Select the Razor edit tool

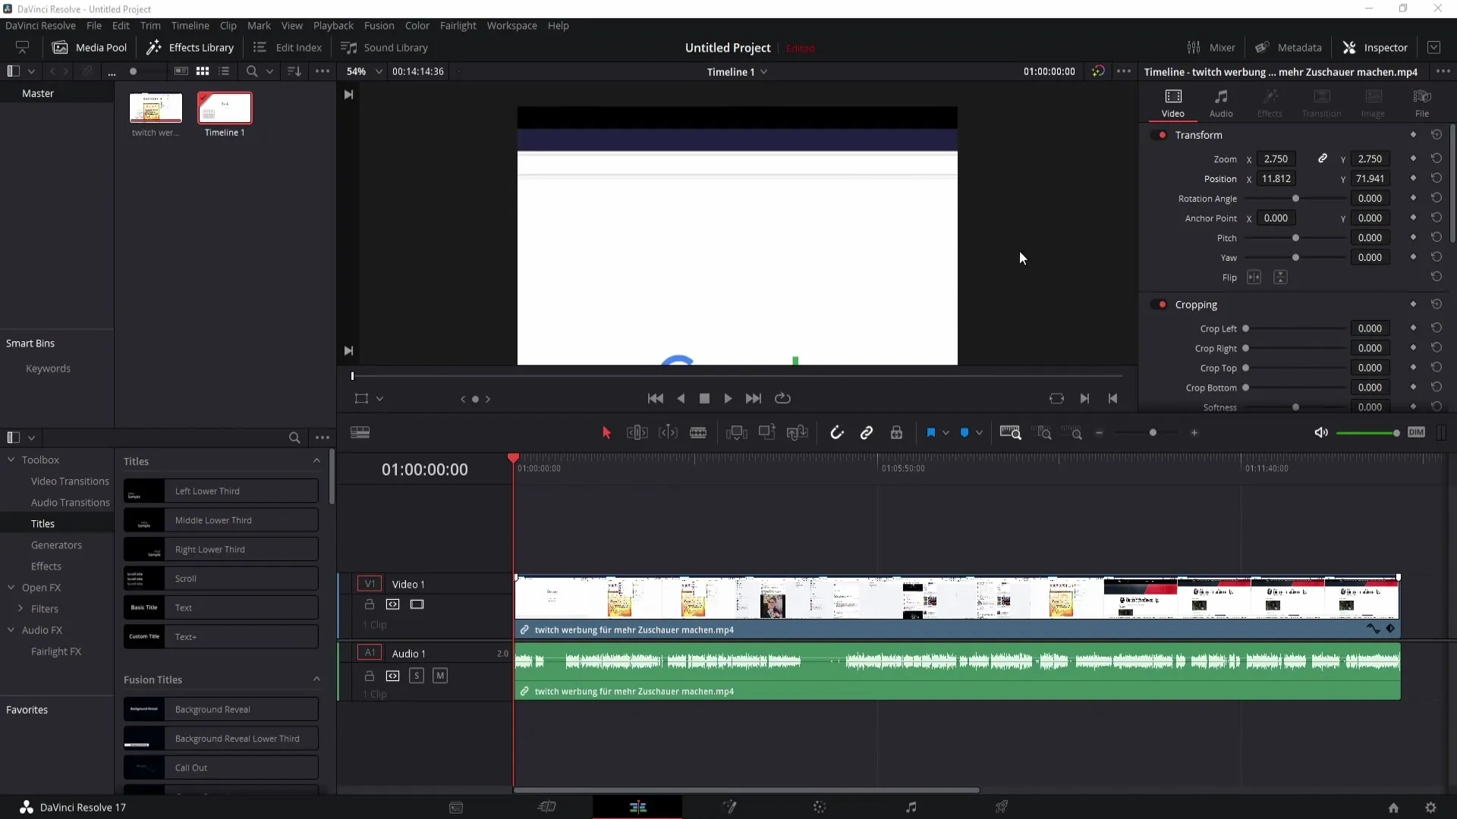coord(697,432)
